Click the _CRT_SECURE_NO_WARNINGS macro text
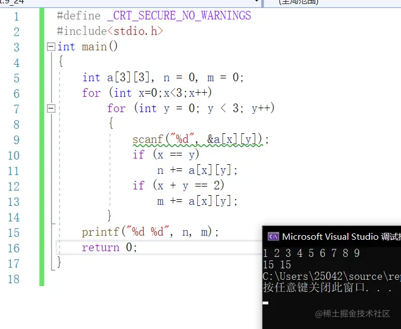Screen dimensions: 401x329 click(x=179, y=16)
